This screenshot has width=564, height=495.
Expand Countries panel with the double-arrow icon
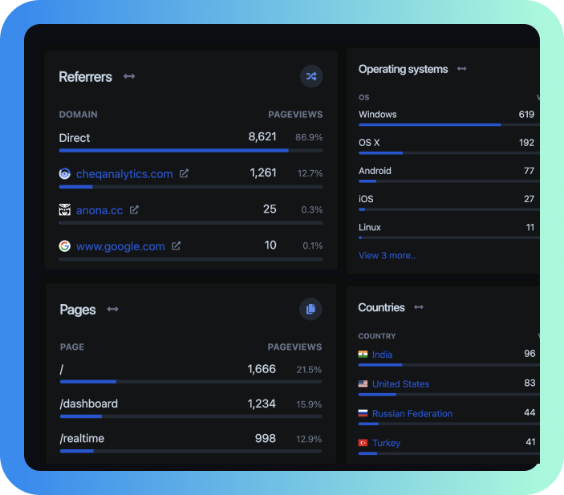[x=419, y=307]
